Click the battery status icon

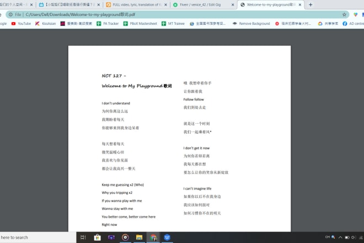[347, 237]
